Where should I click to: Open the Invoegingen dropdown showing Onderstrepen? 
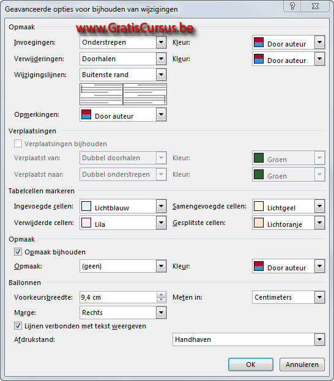(123, 42)
